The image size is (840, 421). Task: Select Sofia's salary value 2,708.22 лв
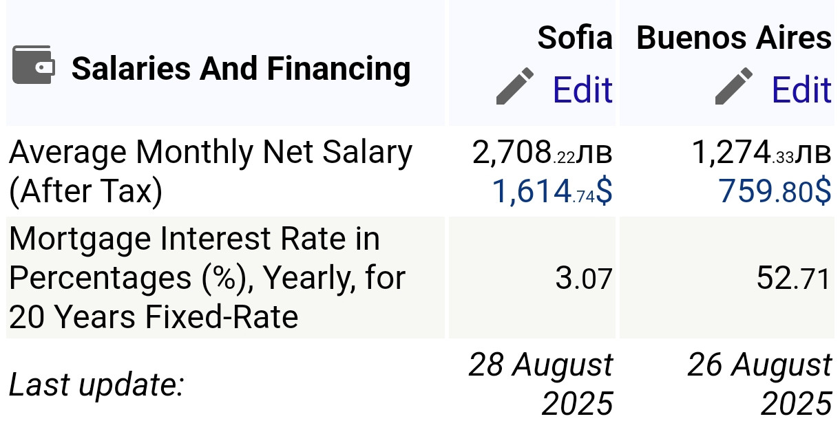coord(542,153)
